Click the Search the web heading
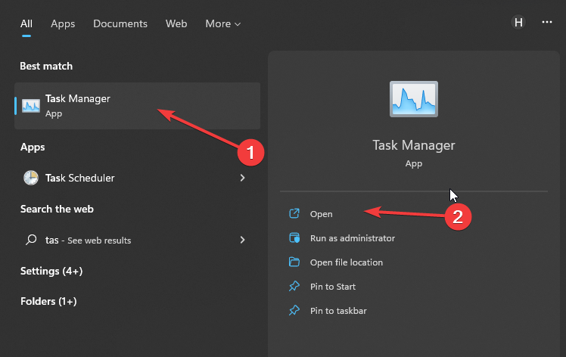The image size is (566, 357). (x=57, y=209)
